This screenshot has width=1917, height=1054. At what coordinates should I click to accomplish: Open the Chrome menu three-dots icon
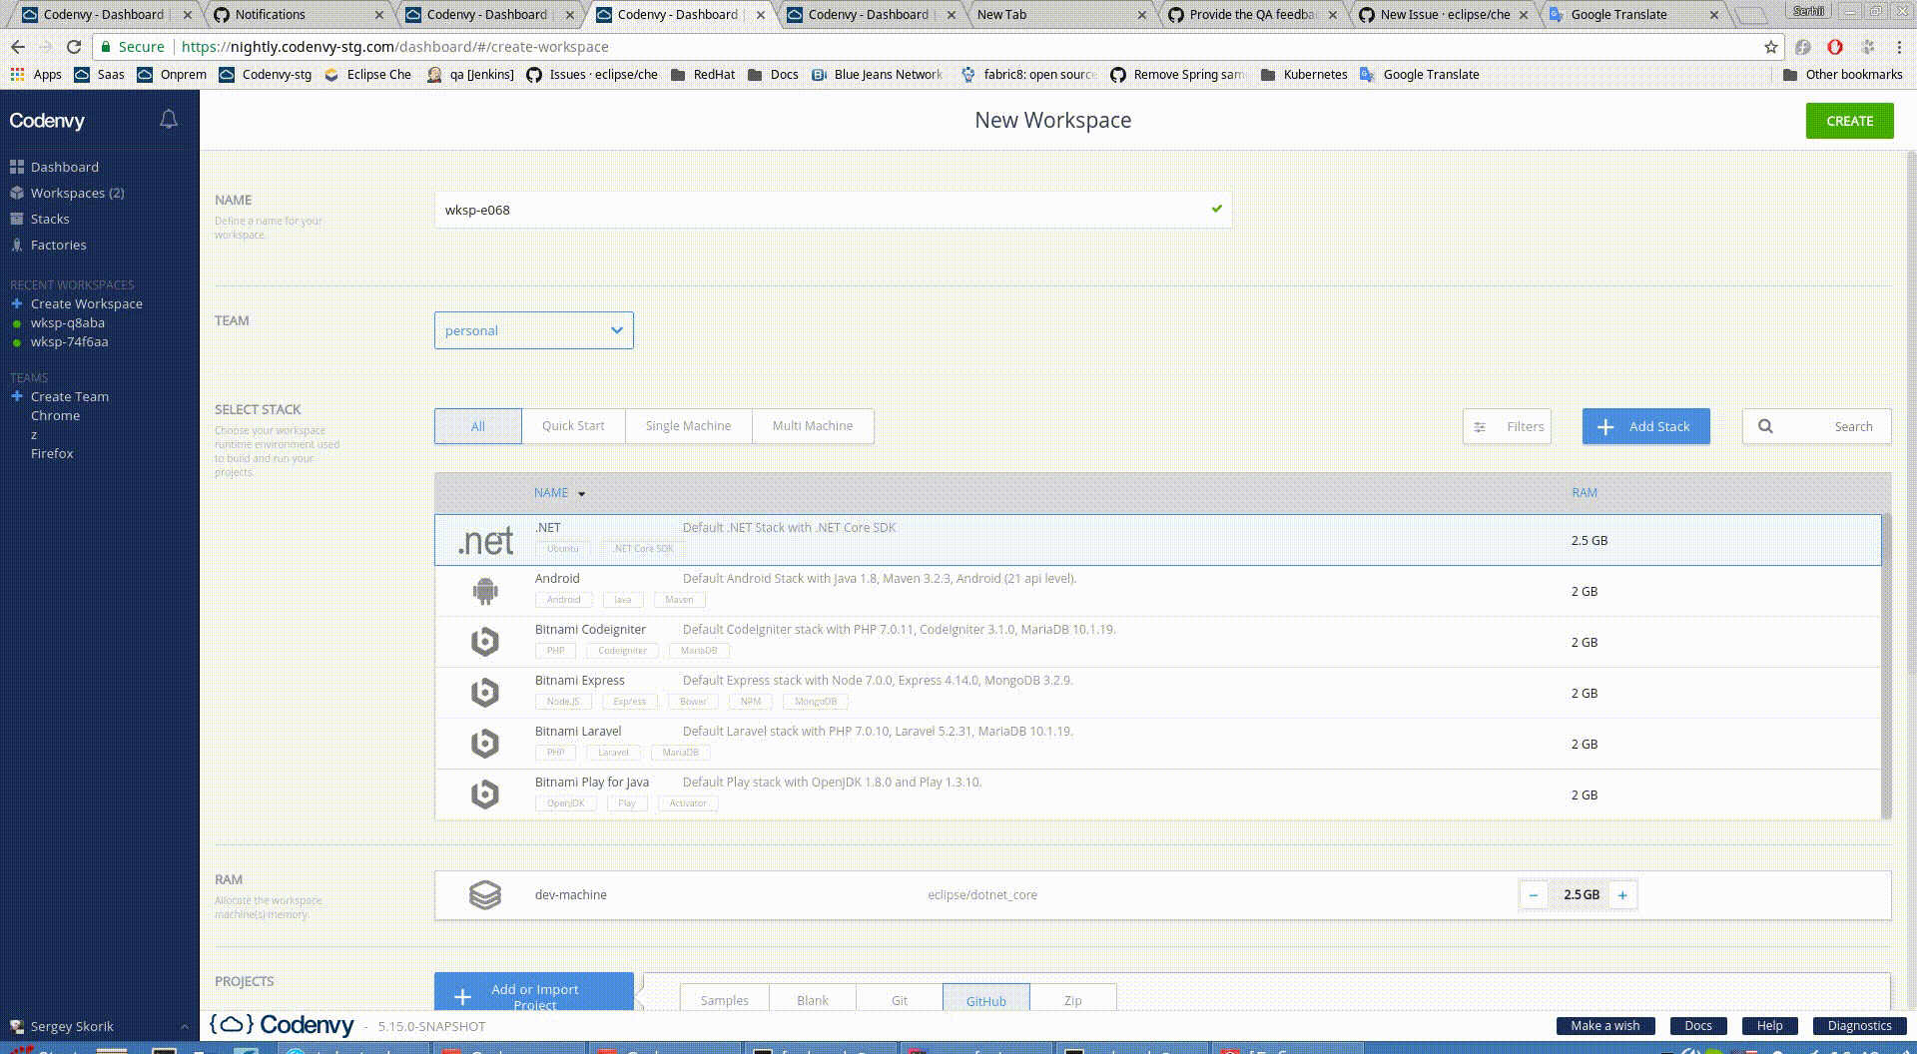pyautogui.click(x=1899, y=47)
